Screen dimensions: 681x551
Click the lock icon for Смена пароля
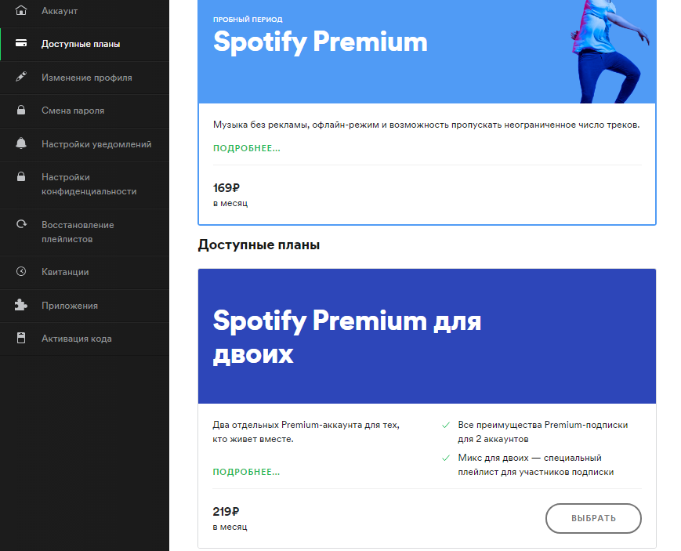21,110
